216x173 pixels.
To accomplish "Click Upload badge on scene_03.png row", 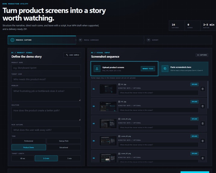I will tap(194, 153).
